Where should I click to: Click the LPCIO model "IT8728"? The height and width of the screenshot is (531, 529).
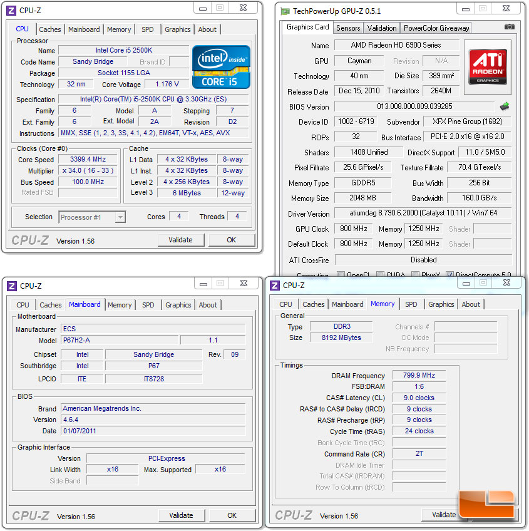pos(154,379)
